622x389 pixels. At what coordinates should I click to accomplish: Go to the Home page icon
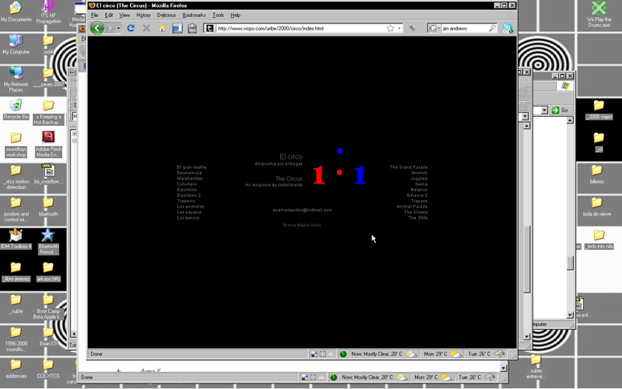(162, 28)
